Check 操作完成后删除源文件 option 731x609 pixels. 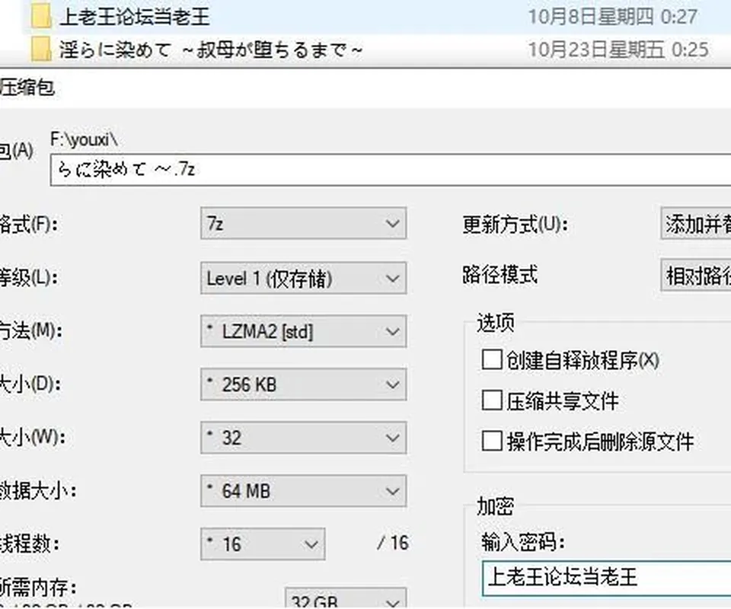click(492, 441)
